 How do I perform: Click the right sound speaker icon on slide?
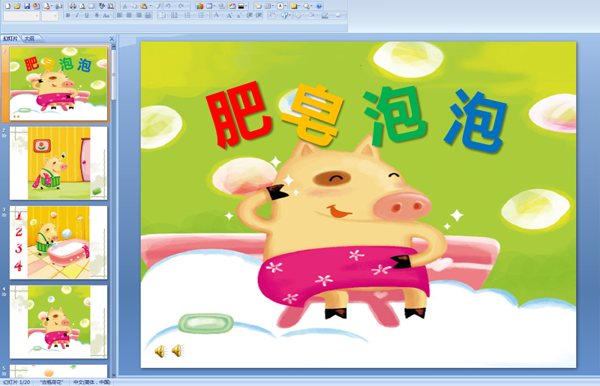[177, 350]
